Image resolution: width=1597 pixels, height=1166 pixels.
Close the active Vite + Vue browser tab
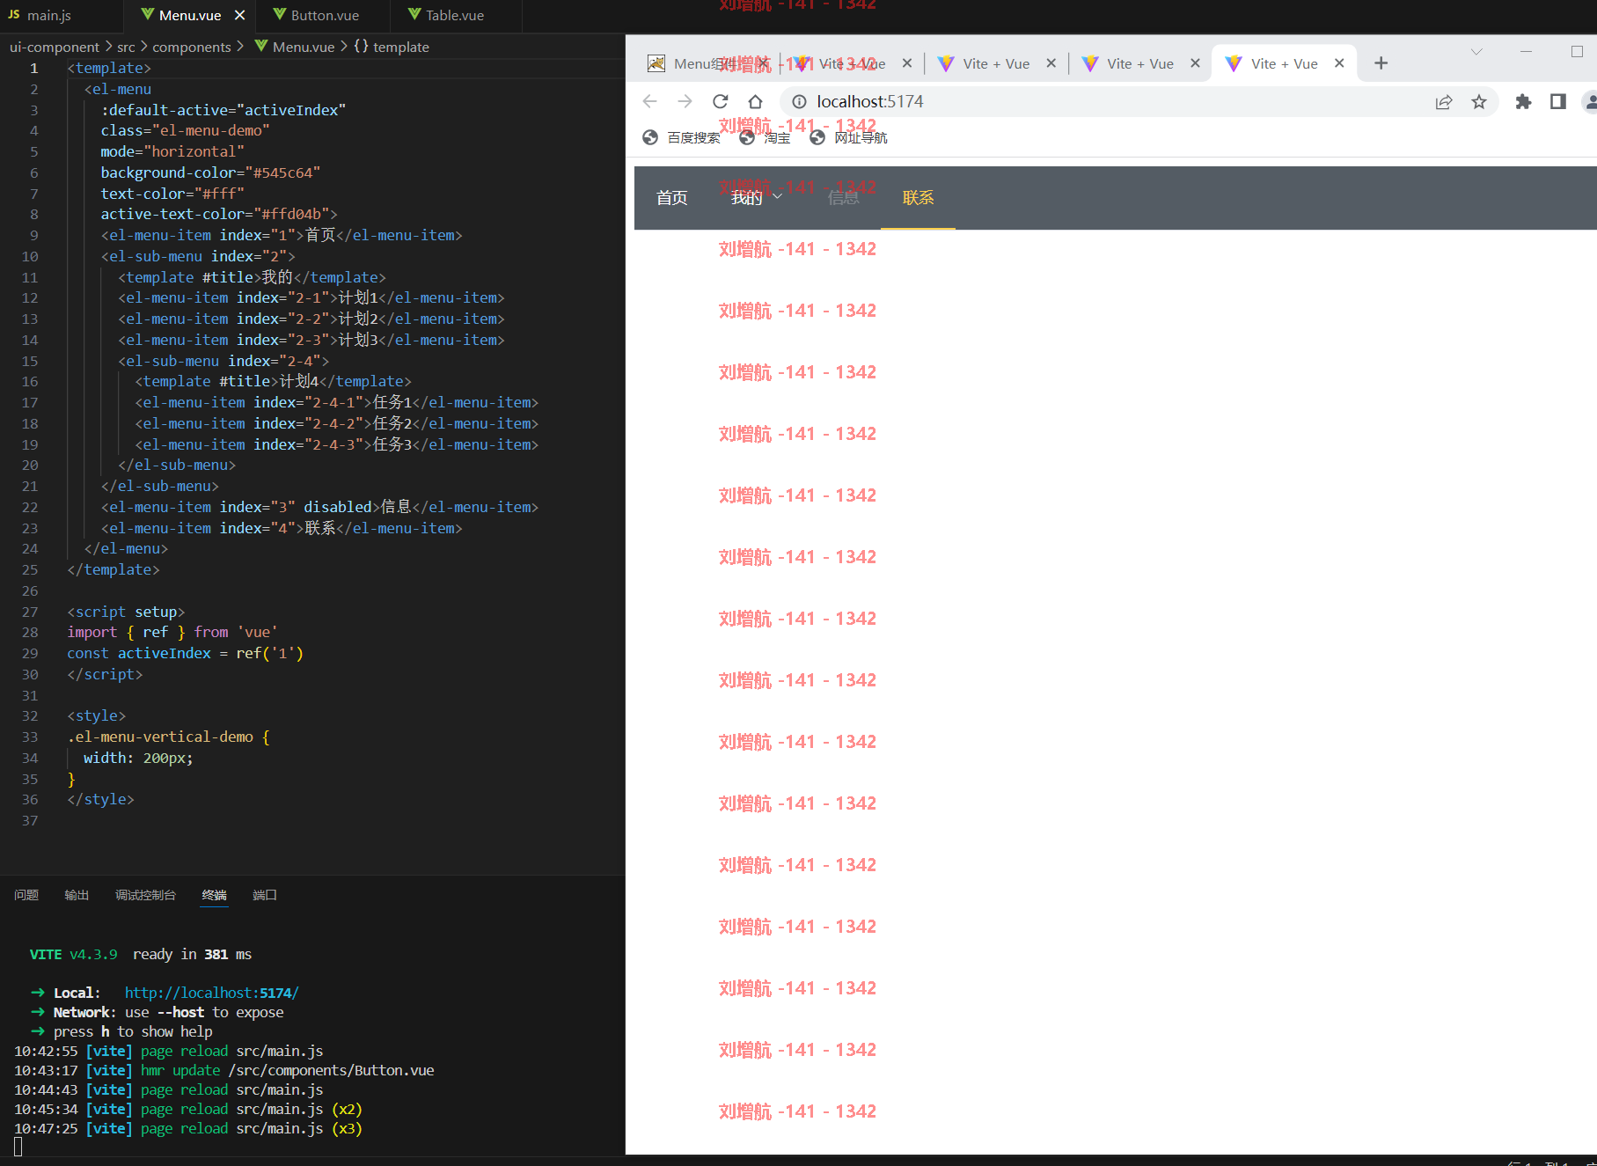pyautogui.click(x=1339, y=63)
